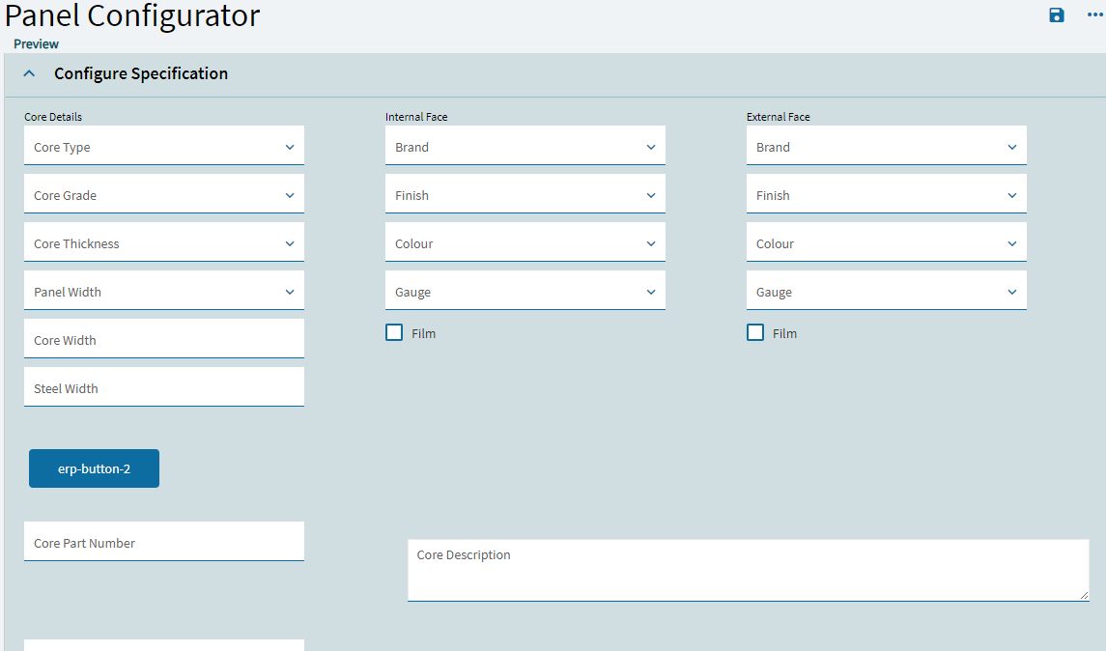Open External Face Brand dropdown
Image resolution: width=1106 pixels, height=651 pixels.
coord(886,146)
